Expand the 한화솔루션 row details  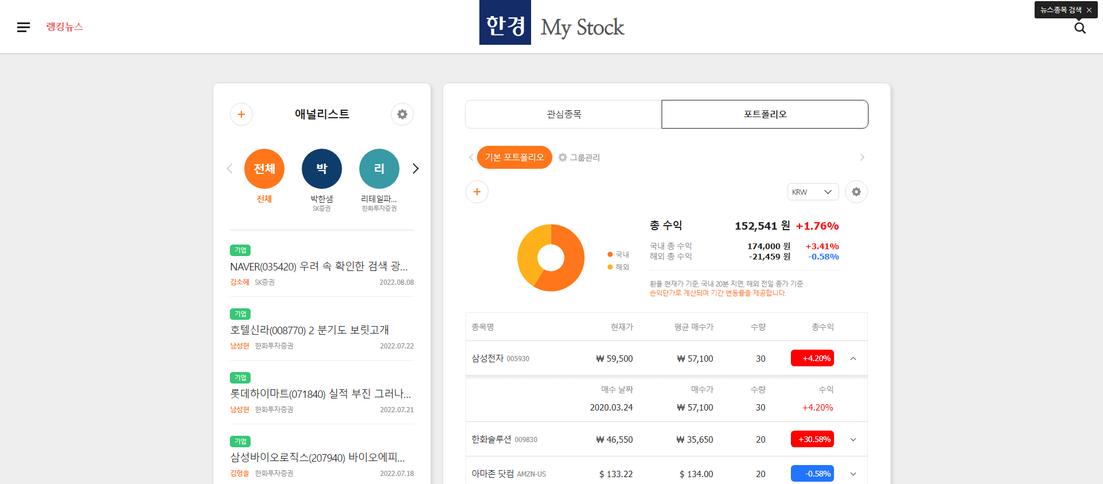[853, 439]
